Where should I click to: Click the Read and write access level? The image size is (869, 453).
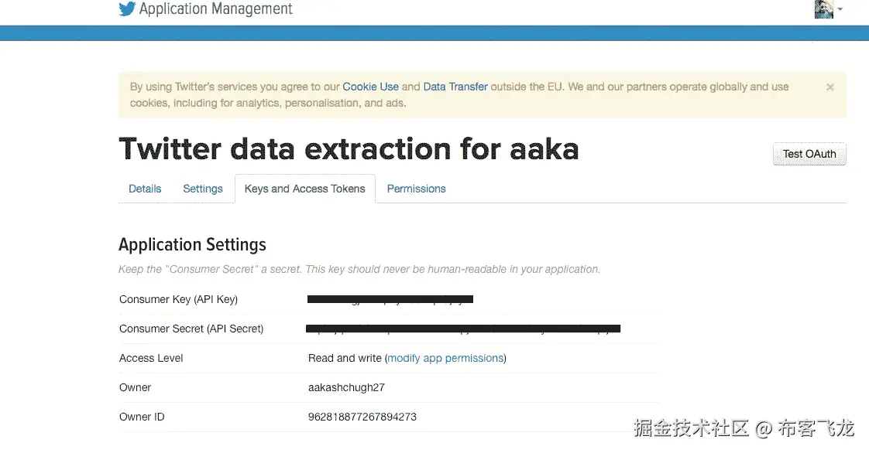[345, 358]
